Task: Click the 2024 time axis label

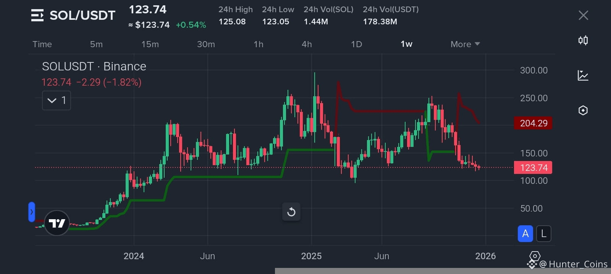Action: tap(134, 256)
